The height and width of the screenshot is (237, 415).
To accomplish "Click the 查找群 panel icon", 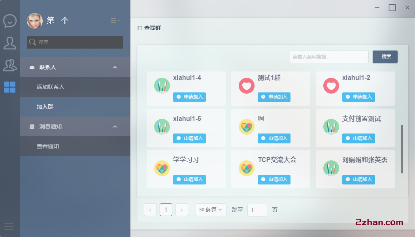I will point(140,27).
